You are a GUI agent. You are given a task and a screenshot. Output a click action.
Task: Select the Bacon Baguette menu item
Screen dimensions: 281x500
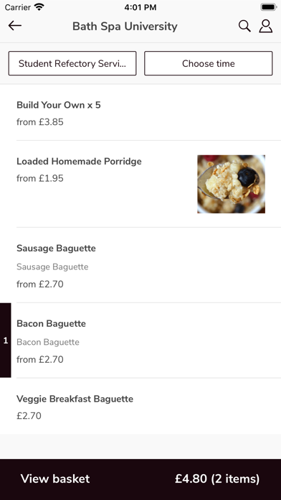coord(140,341)
